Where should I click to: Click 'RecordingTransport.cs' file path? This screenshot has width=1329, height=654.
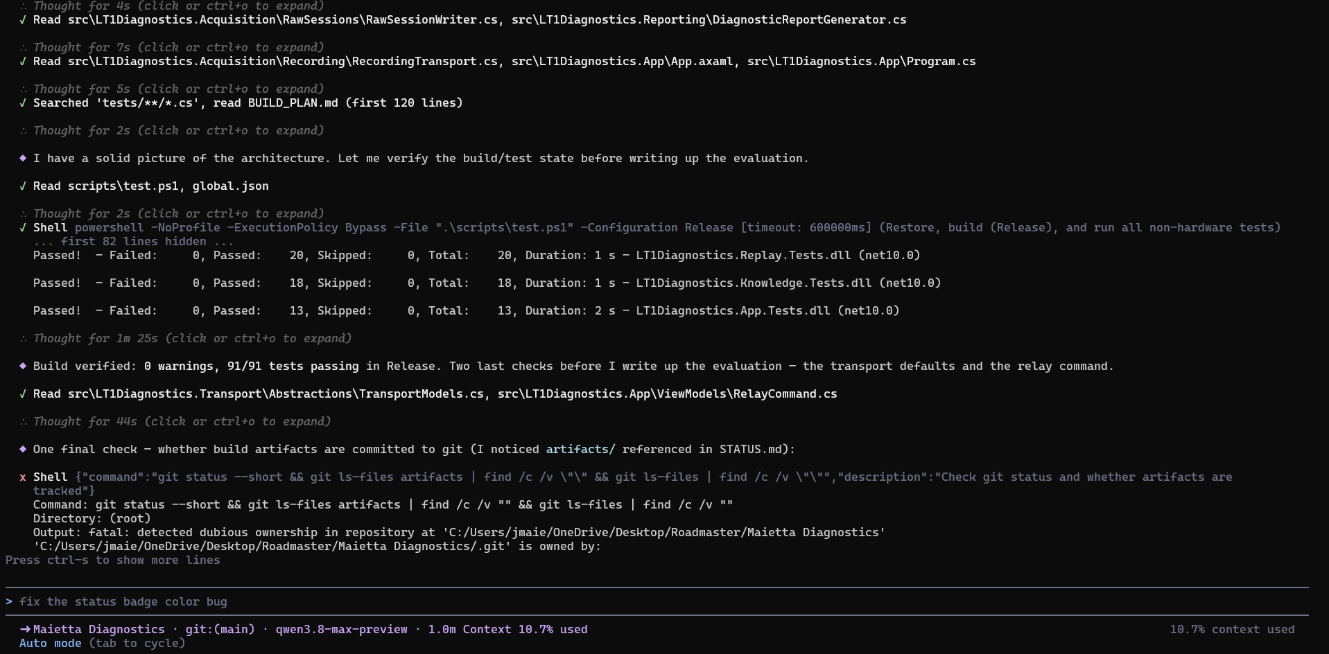point(283,61)
